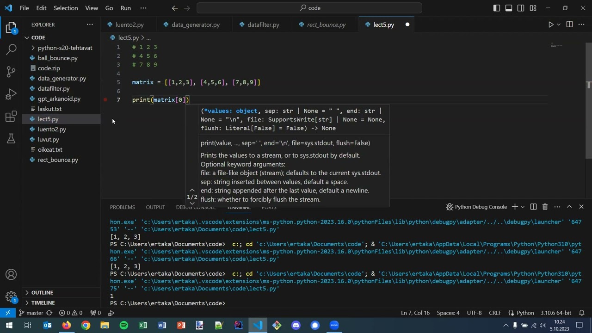Open terminal panel more actions
The width and height of the screenshot is (592, 333).
557,207
